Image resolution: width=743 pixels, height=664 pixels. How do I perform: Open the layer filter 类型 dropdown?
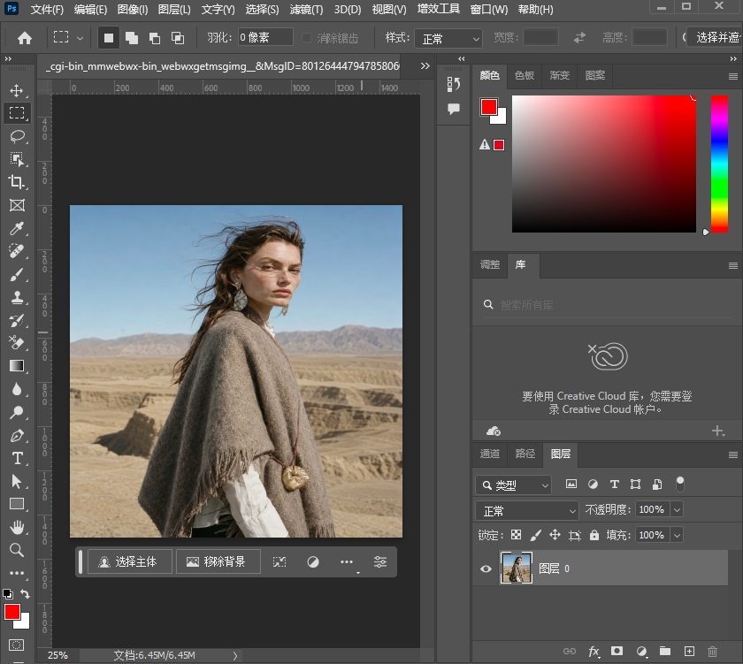tap(513, 485)
